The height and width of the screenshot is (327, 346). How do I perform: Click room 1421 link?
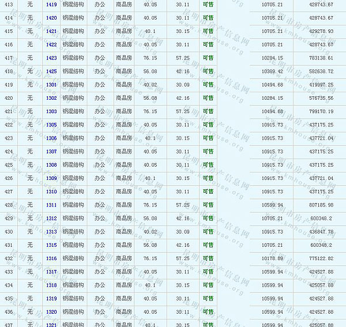(x=51, y=31)
